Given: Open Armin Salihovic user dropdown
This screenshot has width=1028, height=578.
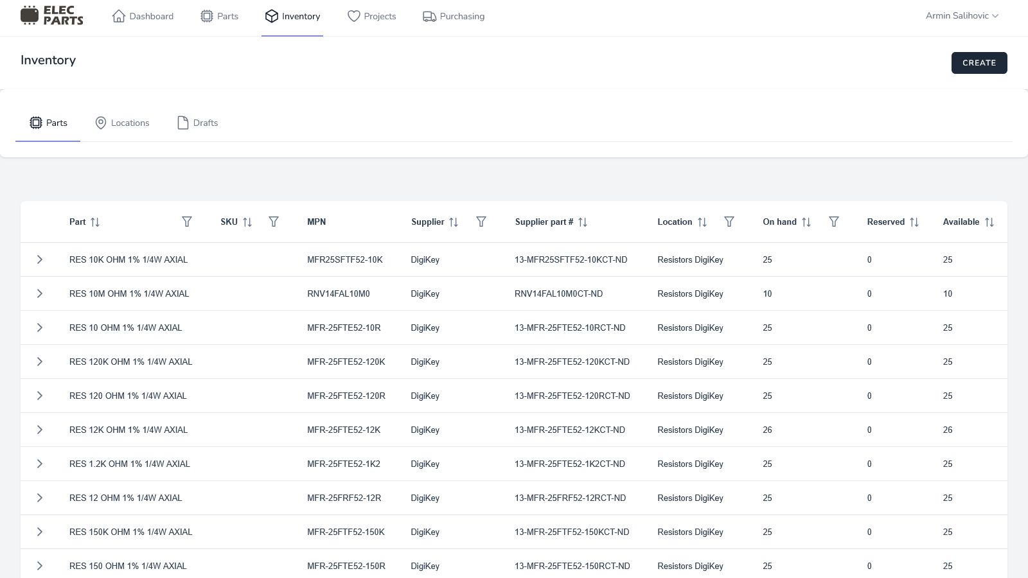Looking at the screenshot, I should click(x=962, y=16).
